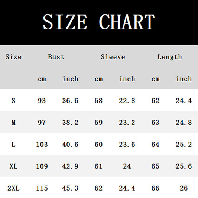Click the length value 63 cm
The width and height of the screenshot is (198, 198).
pyautogui.click(x=155, y=123)
